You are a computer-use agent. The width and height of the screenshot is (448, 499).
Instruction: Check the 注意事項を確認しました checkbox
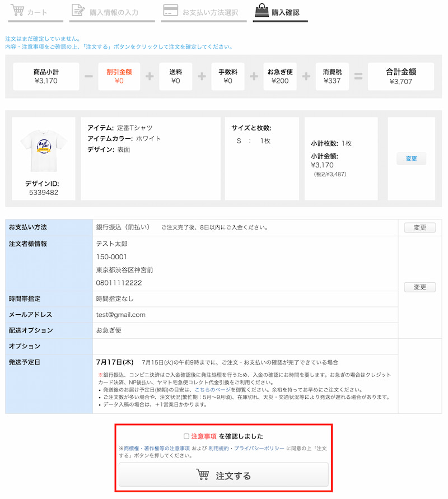coord(186,436)
